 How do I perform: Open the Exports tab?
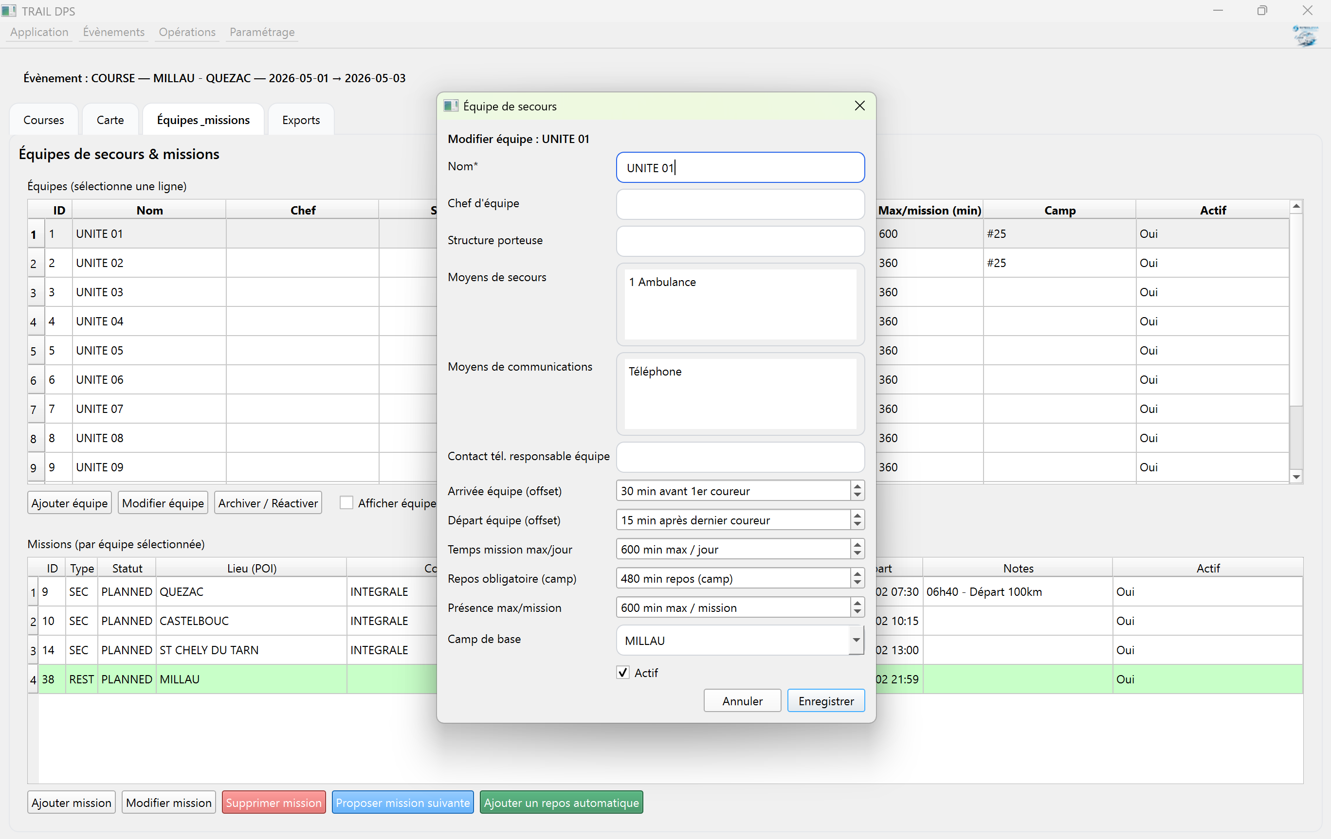tap(301, 120)
